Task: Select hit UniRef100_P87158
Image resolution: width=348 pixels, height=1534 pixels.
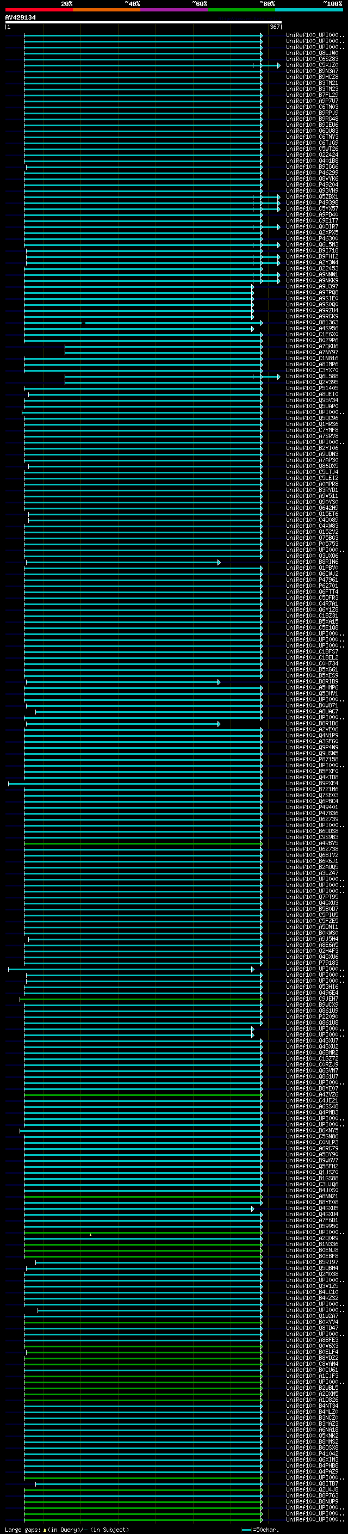Action: 312,759
